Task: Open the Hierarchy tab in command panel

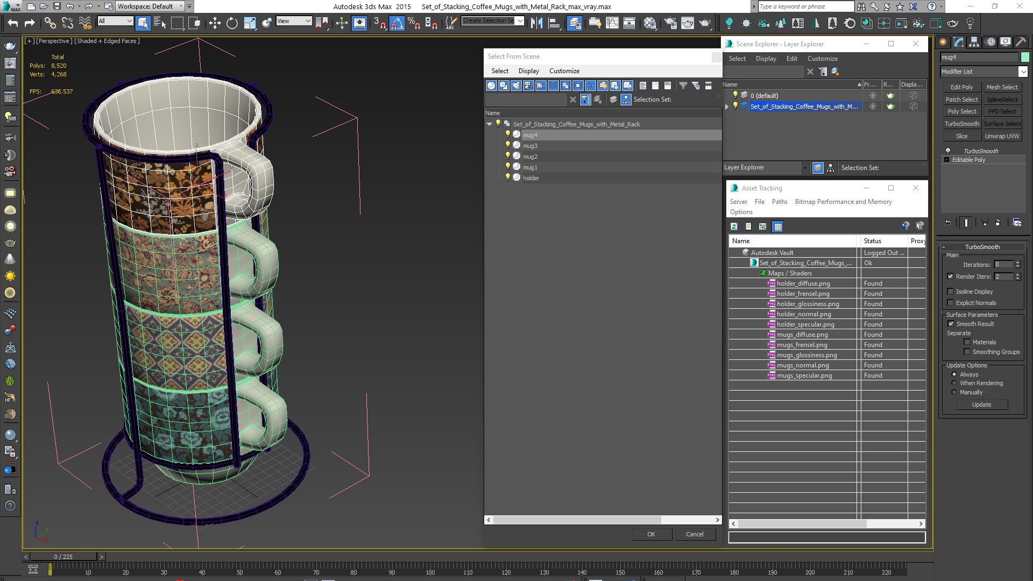Action: click(974, 42)
